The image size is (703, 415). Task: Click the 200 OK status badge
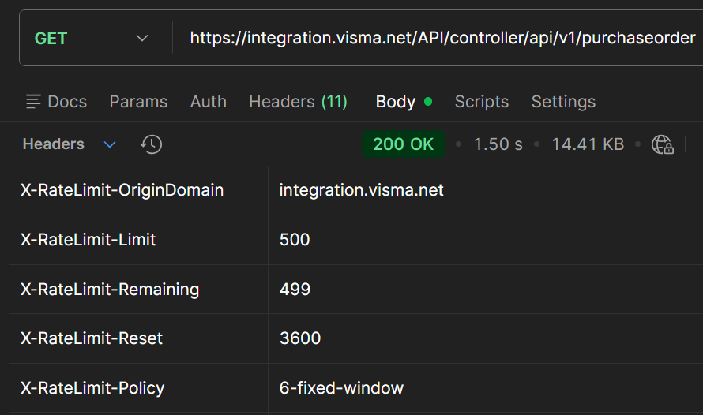click(x=404, y=144)
